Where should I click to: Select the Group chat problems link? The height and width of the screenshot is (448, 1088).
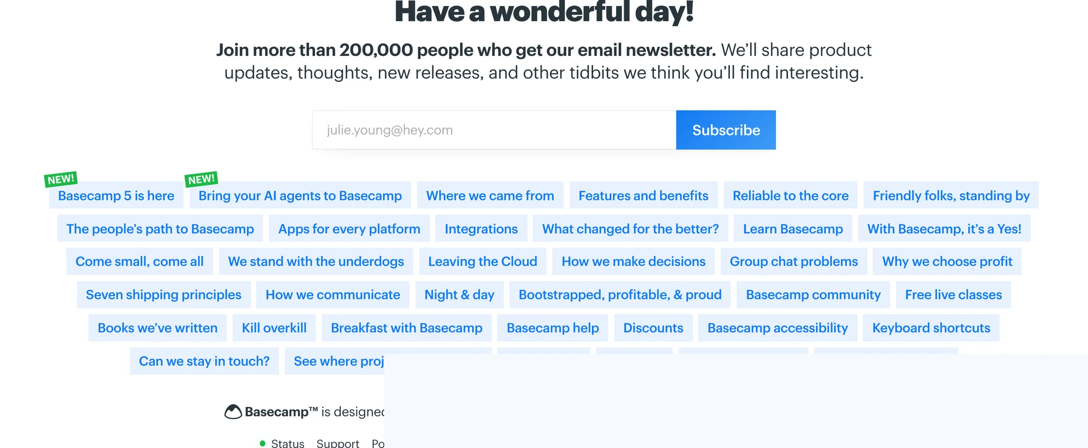pos(794,261)
